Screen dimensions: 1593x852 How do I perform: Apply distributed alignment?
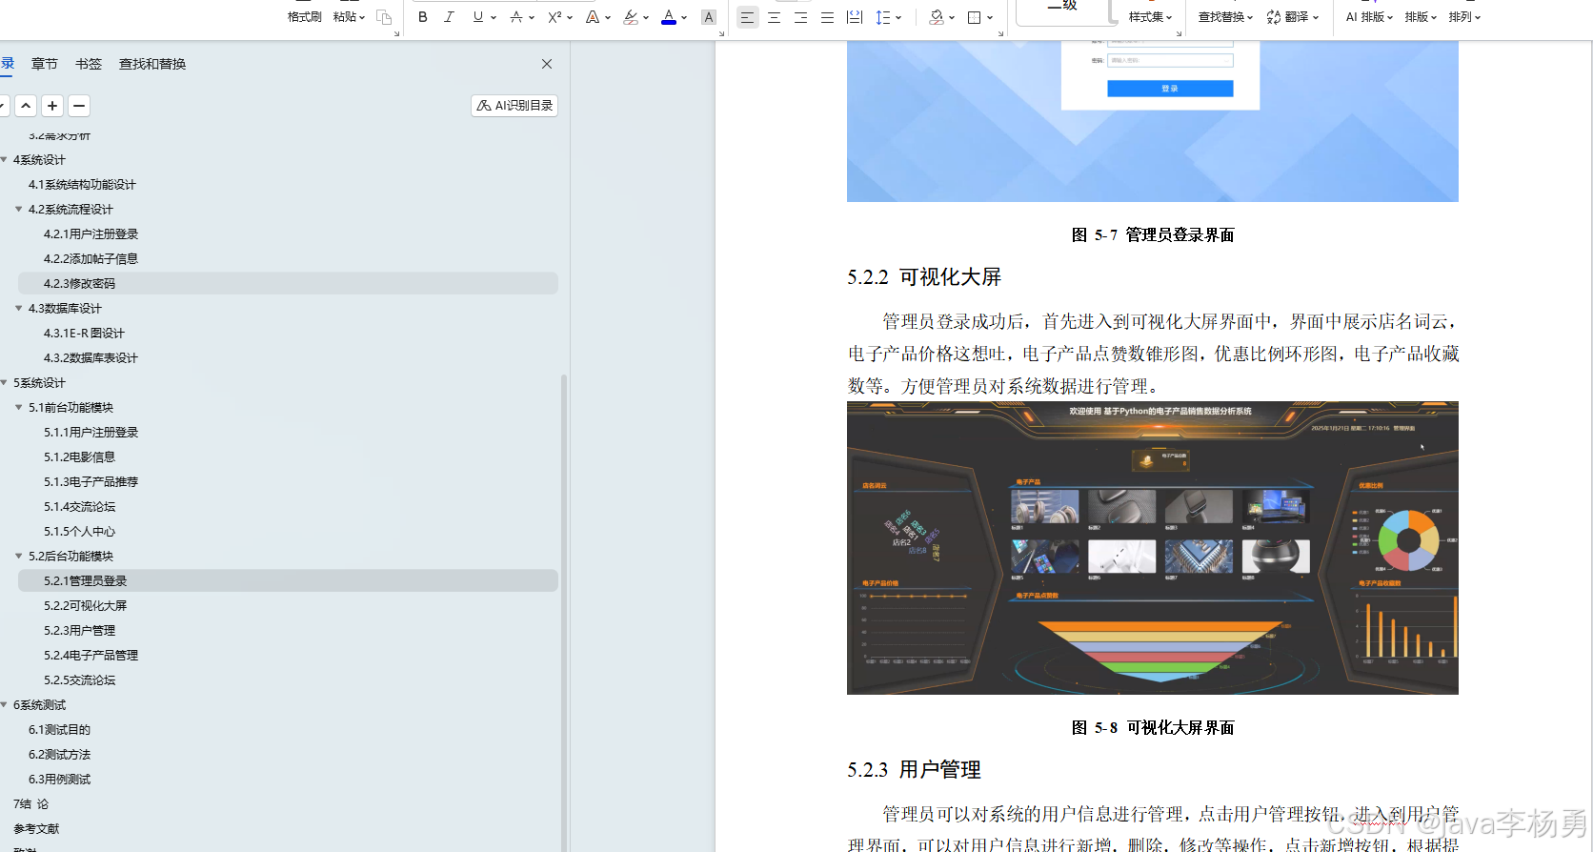pos(855,17)
